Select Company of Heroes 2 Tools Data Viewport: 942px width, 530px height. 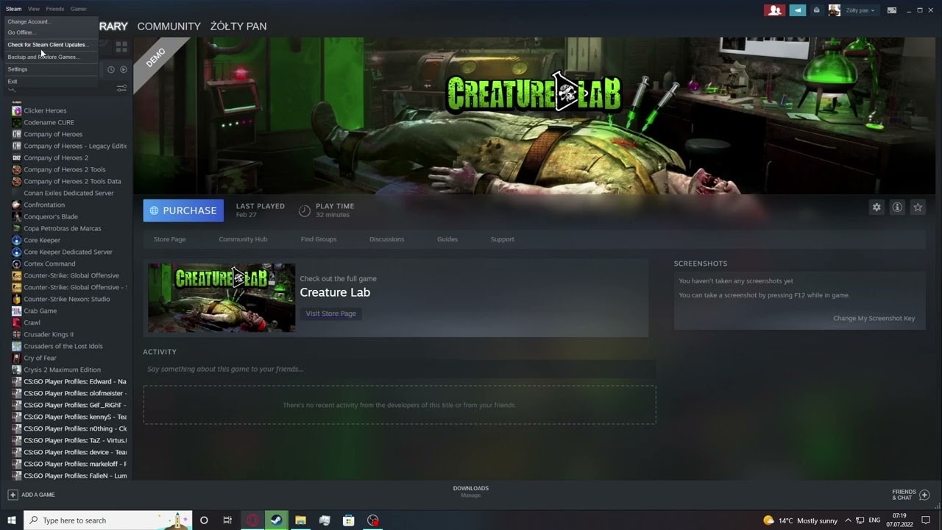pyautogui.click(x=72, y=181)
